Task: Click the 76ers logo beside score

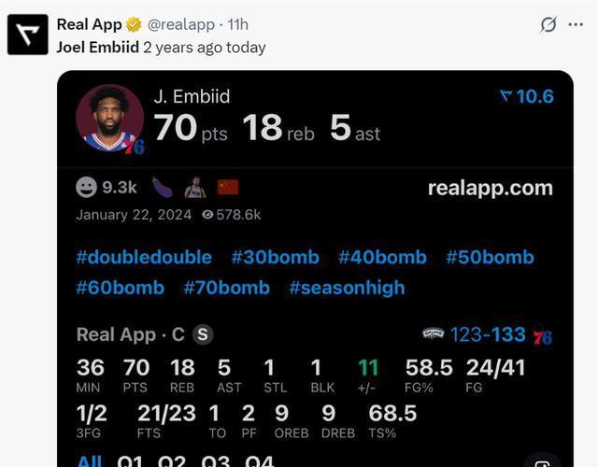Action: point(542,334)
